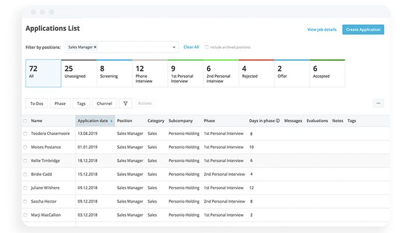Expand the filter by positions dropdown
Screen dimensions: 408x233
tap(174, 47)
